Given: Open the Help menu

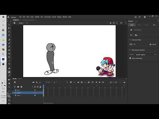Looking at the screenshot, I should point(70,17).
